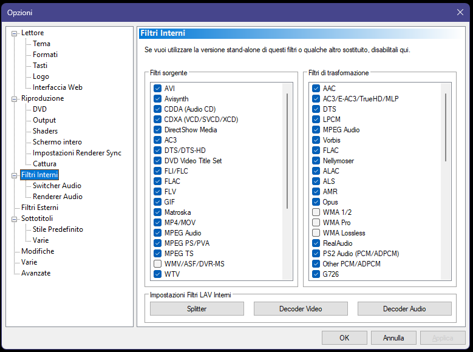Disable MP4/MOV source filter
Image resolution: width=473 pixels, height=352 pixels.
click(x=157, y=222)
